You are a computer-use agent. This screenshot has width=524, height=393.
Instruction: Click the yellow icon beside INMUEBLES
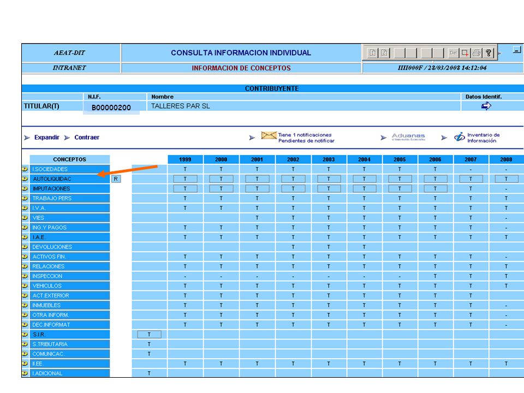[25, 305]
